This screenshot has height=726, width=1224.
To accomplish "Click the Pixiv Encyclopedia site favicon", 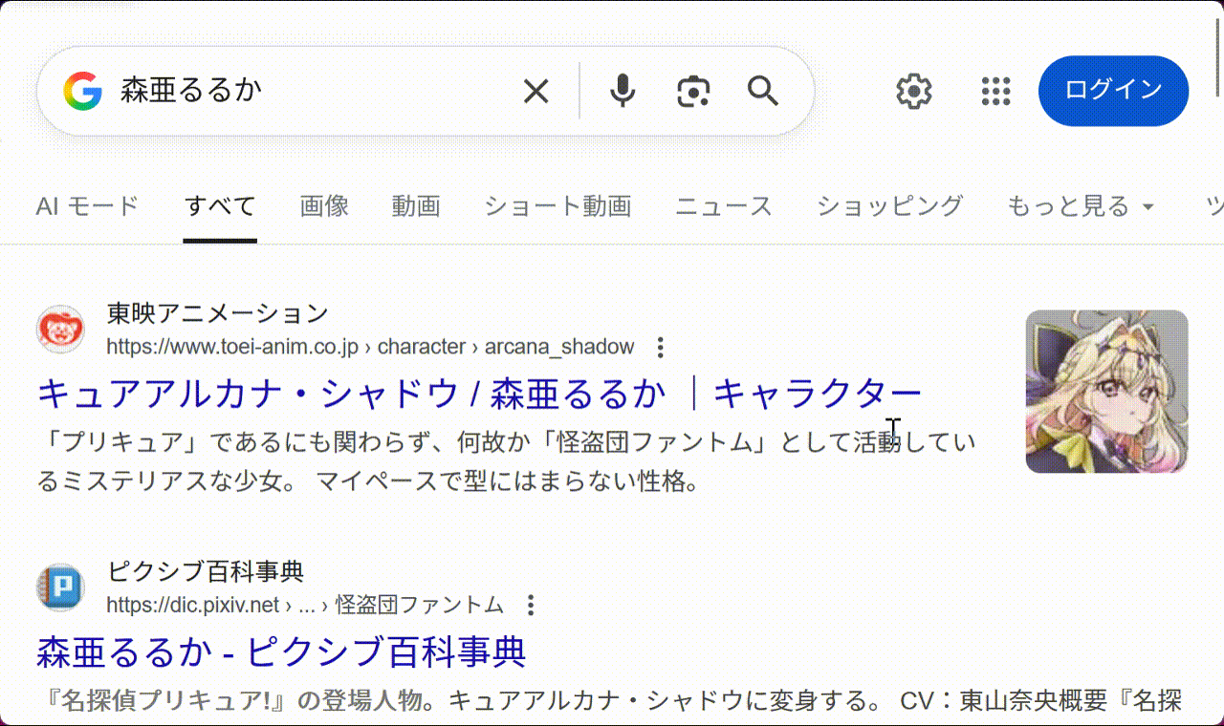I will [60, 587].
